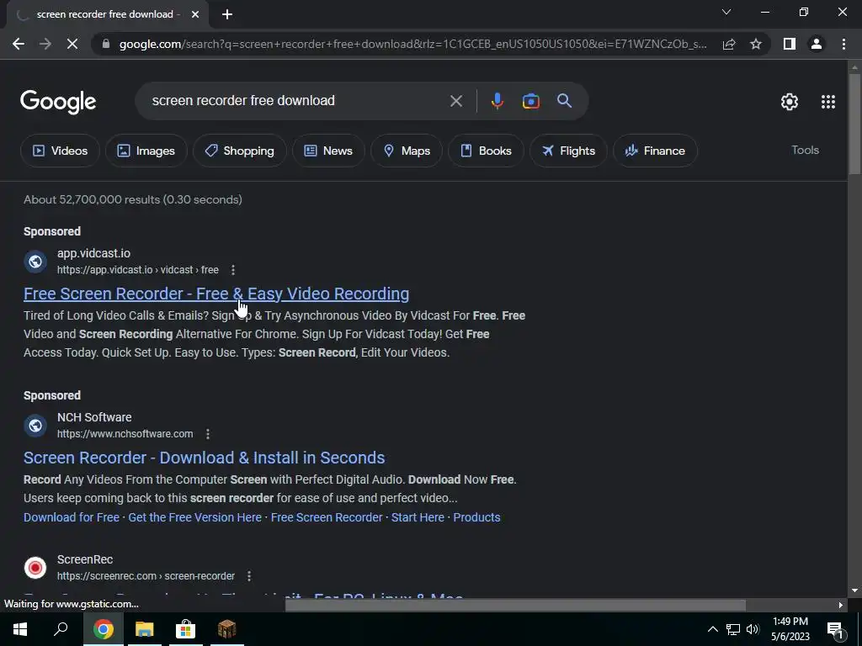
Task: Search by voice using the microphone icon
Action: click(x=497, y=101)
